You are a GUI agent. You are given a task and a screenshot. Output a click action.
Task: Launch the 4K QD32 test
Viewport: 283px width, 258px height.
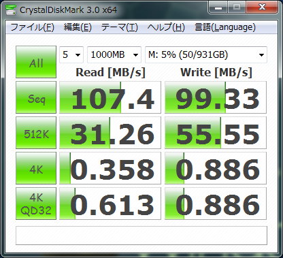coord(36,204)
